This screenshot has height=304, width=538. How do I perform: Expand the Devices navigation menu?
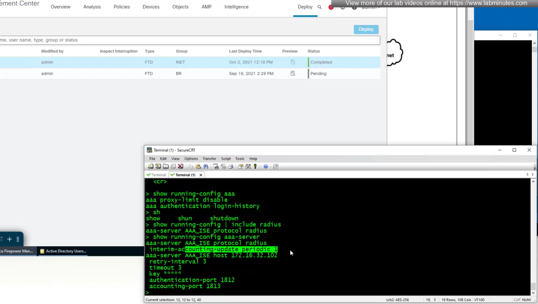click(x=151, y=7)
